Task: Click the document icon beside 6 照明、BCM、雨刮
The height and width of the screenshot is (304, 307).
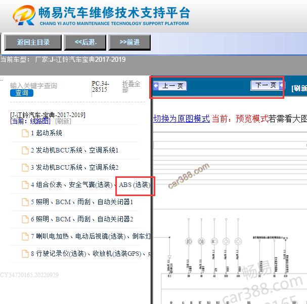Action: 25,219
